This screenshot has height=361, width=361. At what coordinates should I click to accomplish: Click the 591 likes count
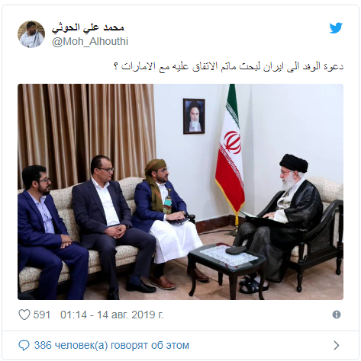click(x=42, y=315)
